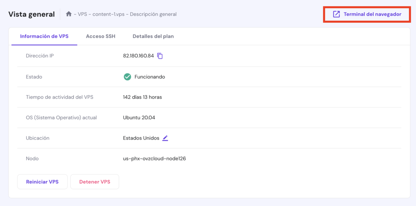The image size is (416, 206).
Task: Click the home icon in the breadcrumb
Action: tap(69, 14)
